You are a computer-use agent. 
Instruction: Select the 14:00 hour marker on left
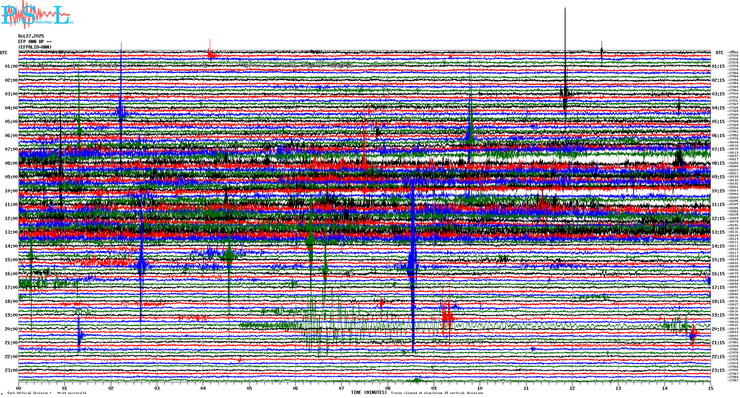click(x=11, y=246)
